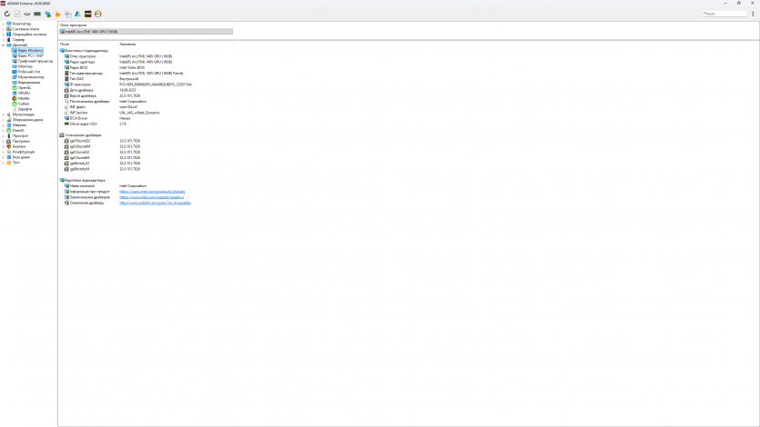
Task: Open the intel.com/support/graphics driver download link
Action: tap(151, 197)
